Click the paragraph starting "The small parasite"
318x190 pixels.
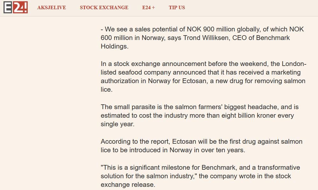pos(200,115)
